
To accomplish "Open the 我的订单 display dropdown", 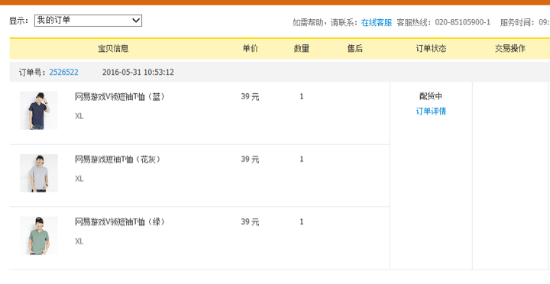I will click(x=88, y=21).
